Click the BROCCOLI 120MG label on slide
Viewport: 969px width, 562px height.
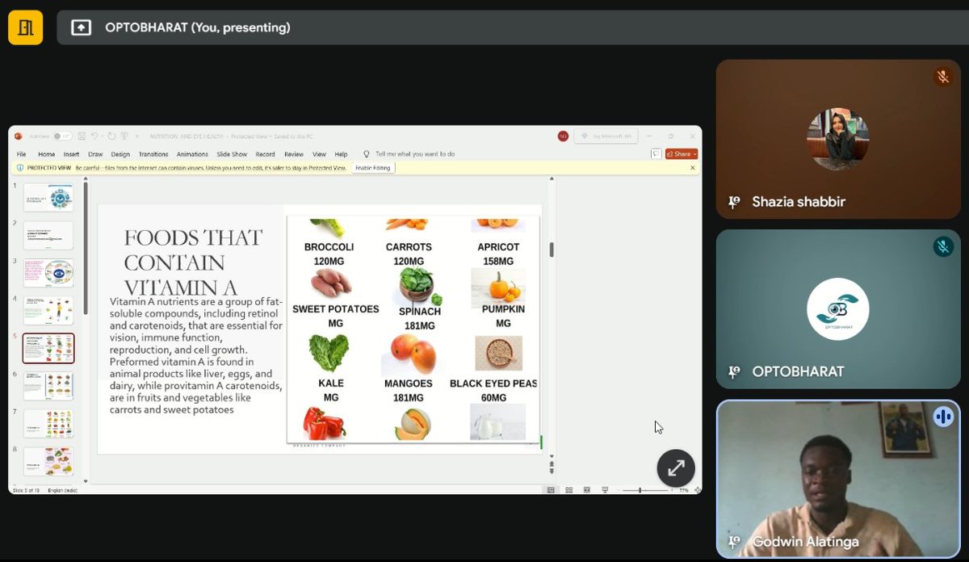click(x=329, y=254)
